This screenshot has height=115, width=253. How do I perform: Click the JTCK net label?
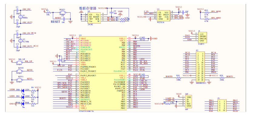(142, 70)
